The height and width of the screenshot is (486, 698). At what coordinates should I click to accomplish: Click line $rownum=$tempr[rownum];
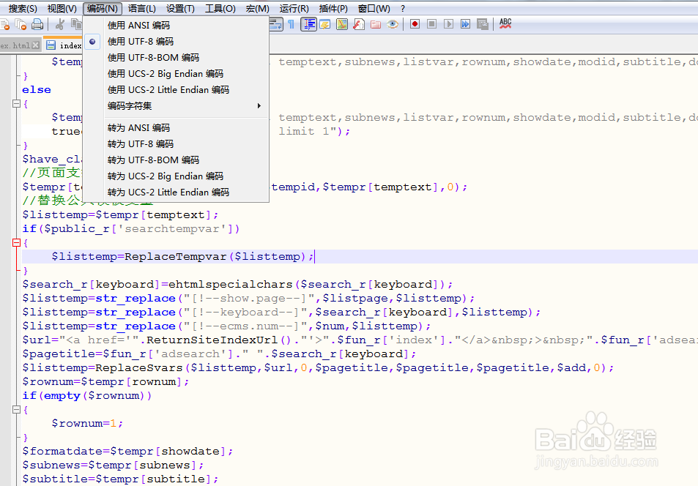point(105,382)
